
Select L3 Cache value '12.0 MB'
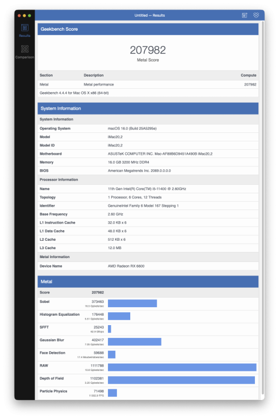(115, 248)
